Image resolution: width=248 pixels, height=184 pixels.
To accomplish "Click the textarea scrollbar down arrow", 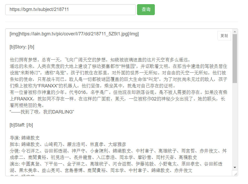I will coord(235,167).
